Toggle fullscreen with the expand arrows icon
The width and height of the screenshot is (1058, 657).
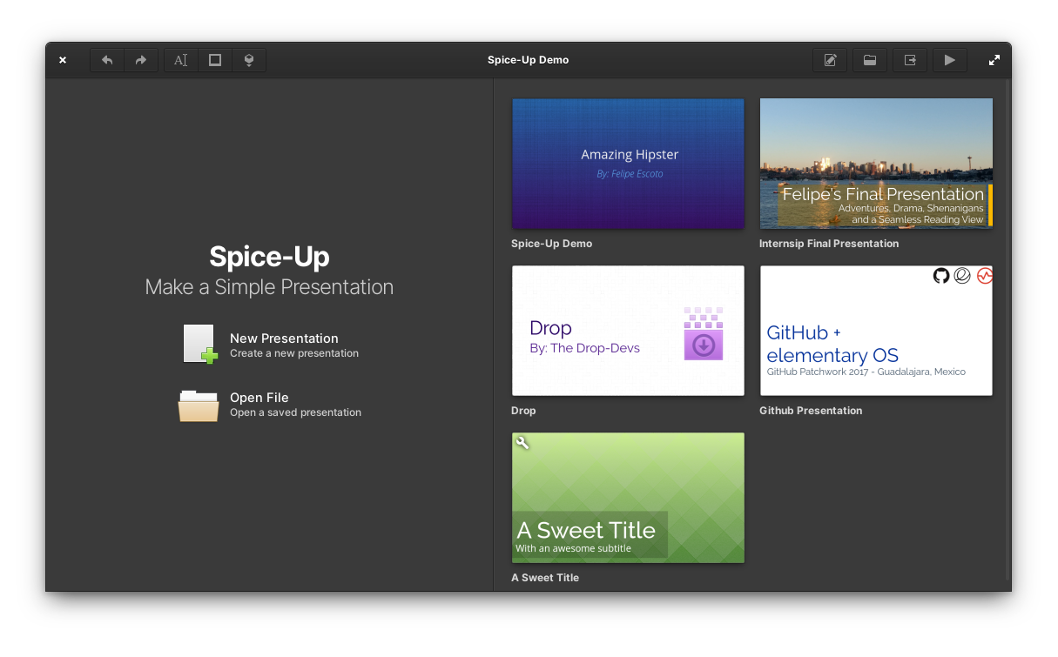pos(994,60)
